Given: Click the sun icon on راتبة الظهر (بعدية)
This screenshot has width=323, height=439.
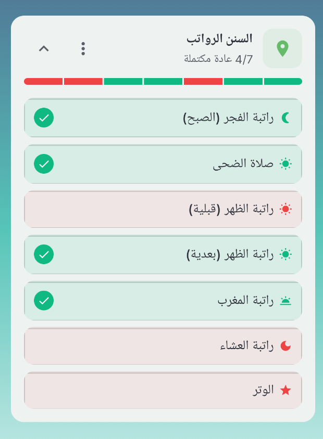Looking at the screenshot, I should click(x=286, y=254).
